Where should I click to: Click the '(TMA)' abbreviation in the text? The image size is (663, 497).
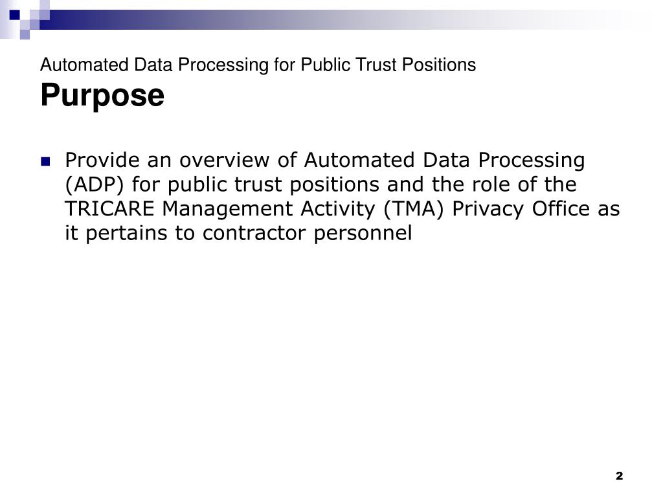coord(414,209)
